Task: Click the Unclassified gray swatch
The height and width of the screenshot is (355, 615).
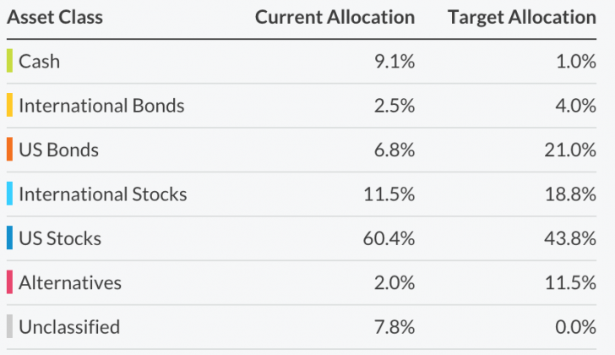Action: [x=9, y=326]
